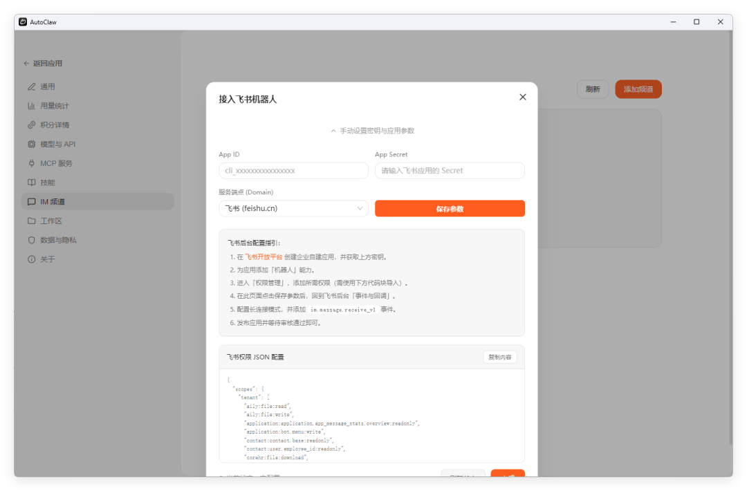Open MCP 服务 plug icon
The image size is (747, 491).
click(x=31, y=163)
